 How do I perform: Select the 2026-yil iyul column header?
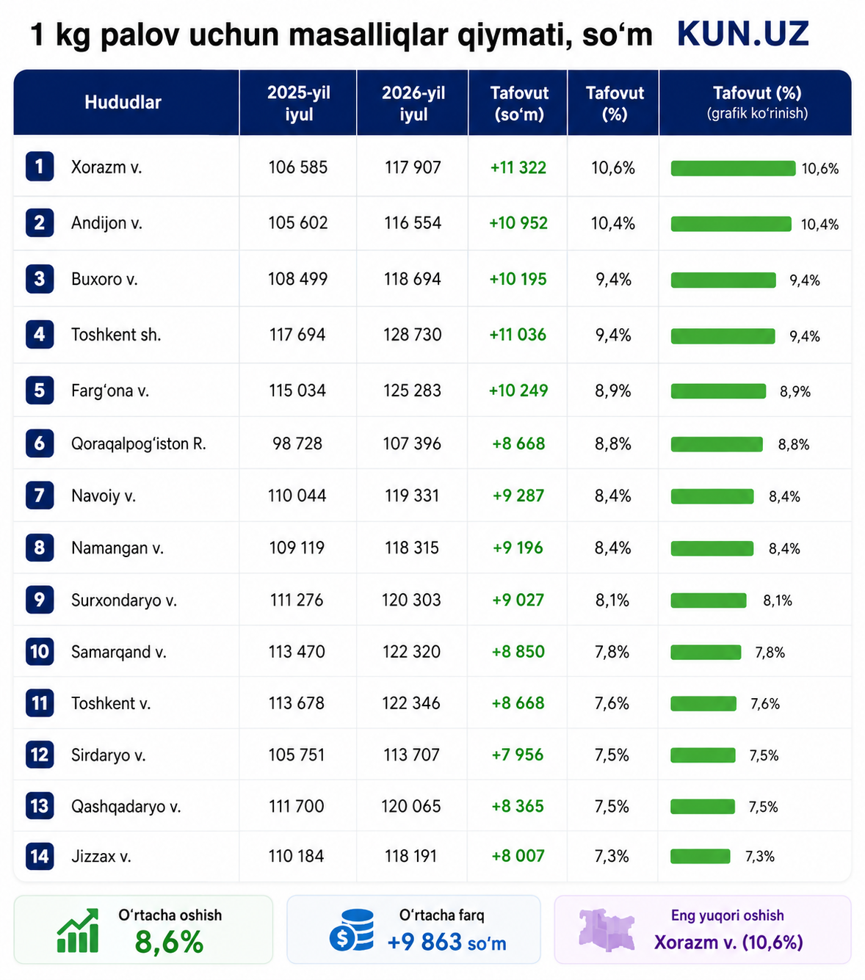click(x=413, y=103)
